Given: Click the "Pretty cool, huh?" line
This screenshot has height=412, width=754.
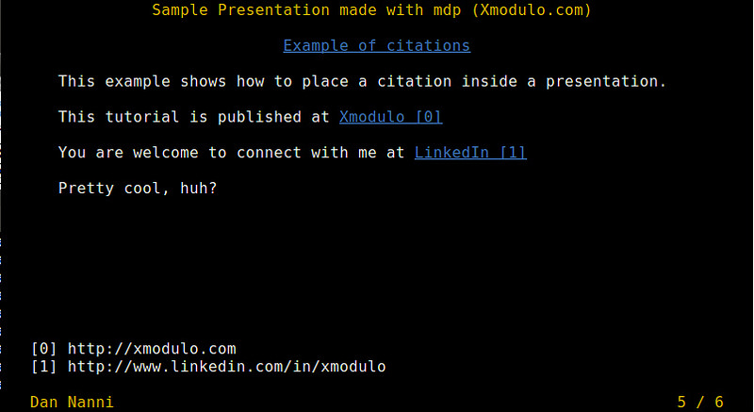Looking at the screenshot, I should pyautogui.click(x=138, y=188).
